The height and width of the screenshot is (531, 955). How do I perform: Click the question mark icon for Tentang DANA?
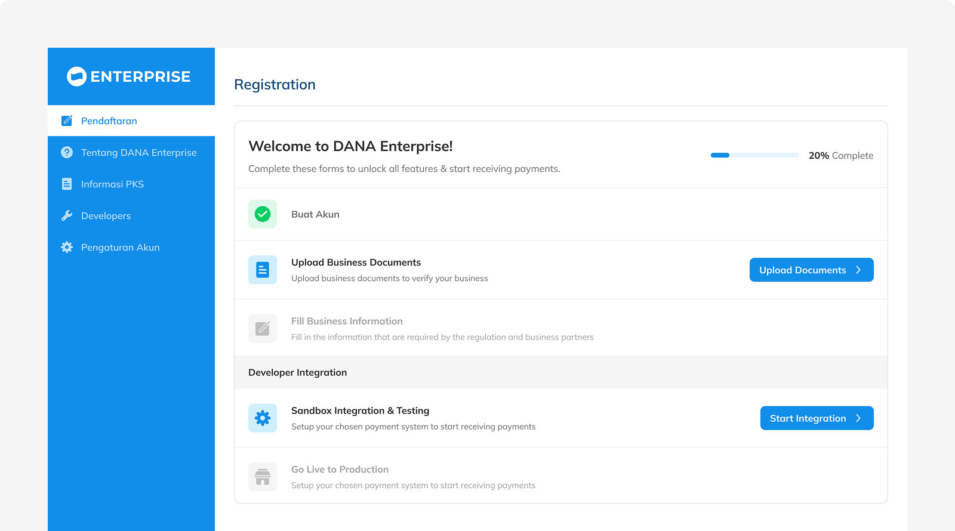[67, 153]
